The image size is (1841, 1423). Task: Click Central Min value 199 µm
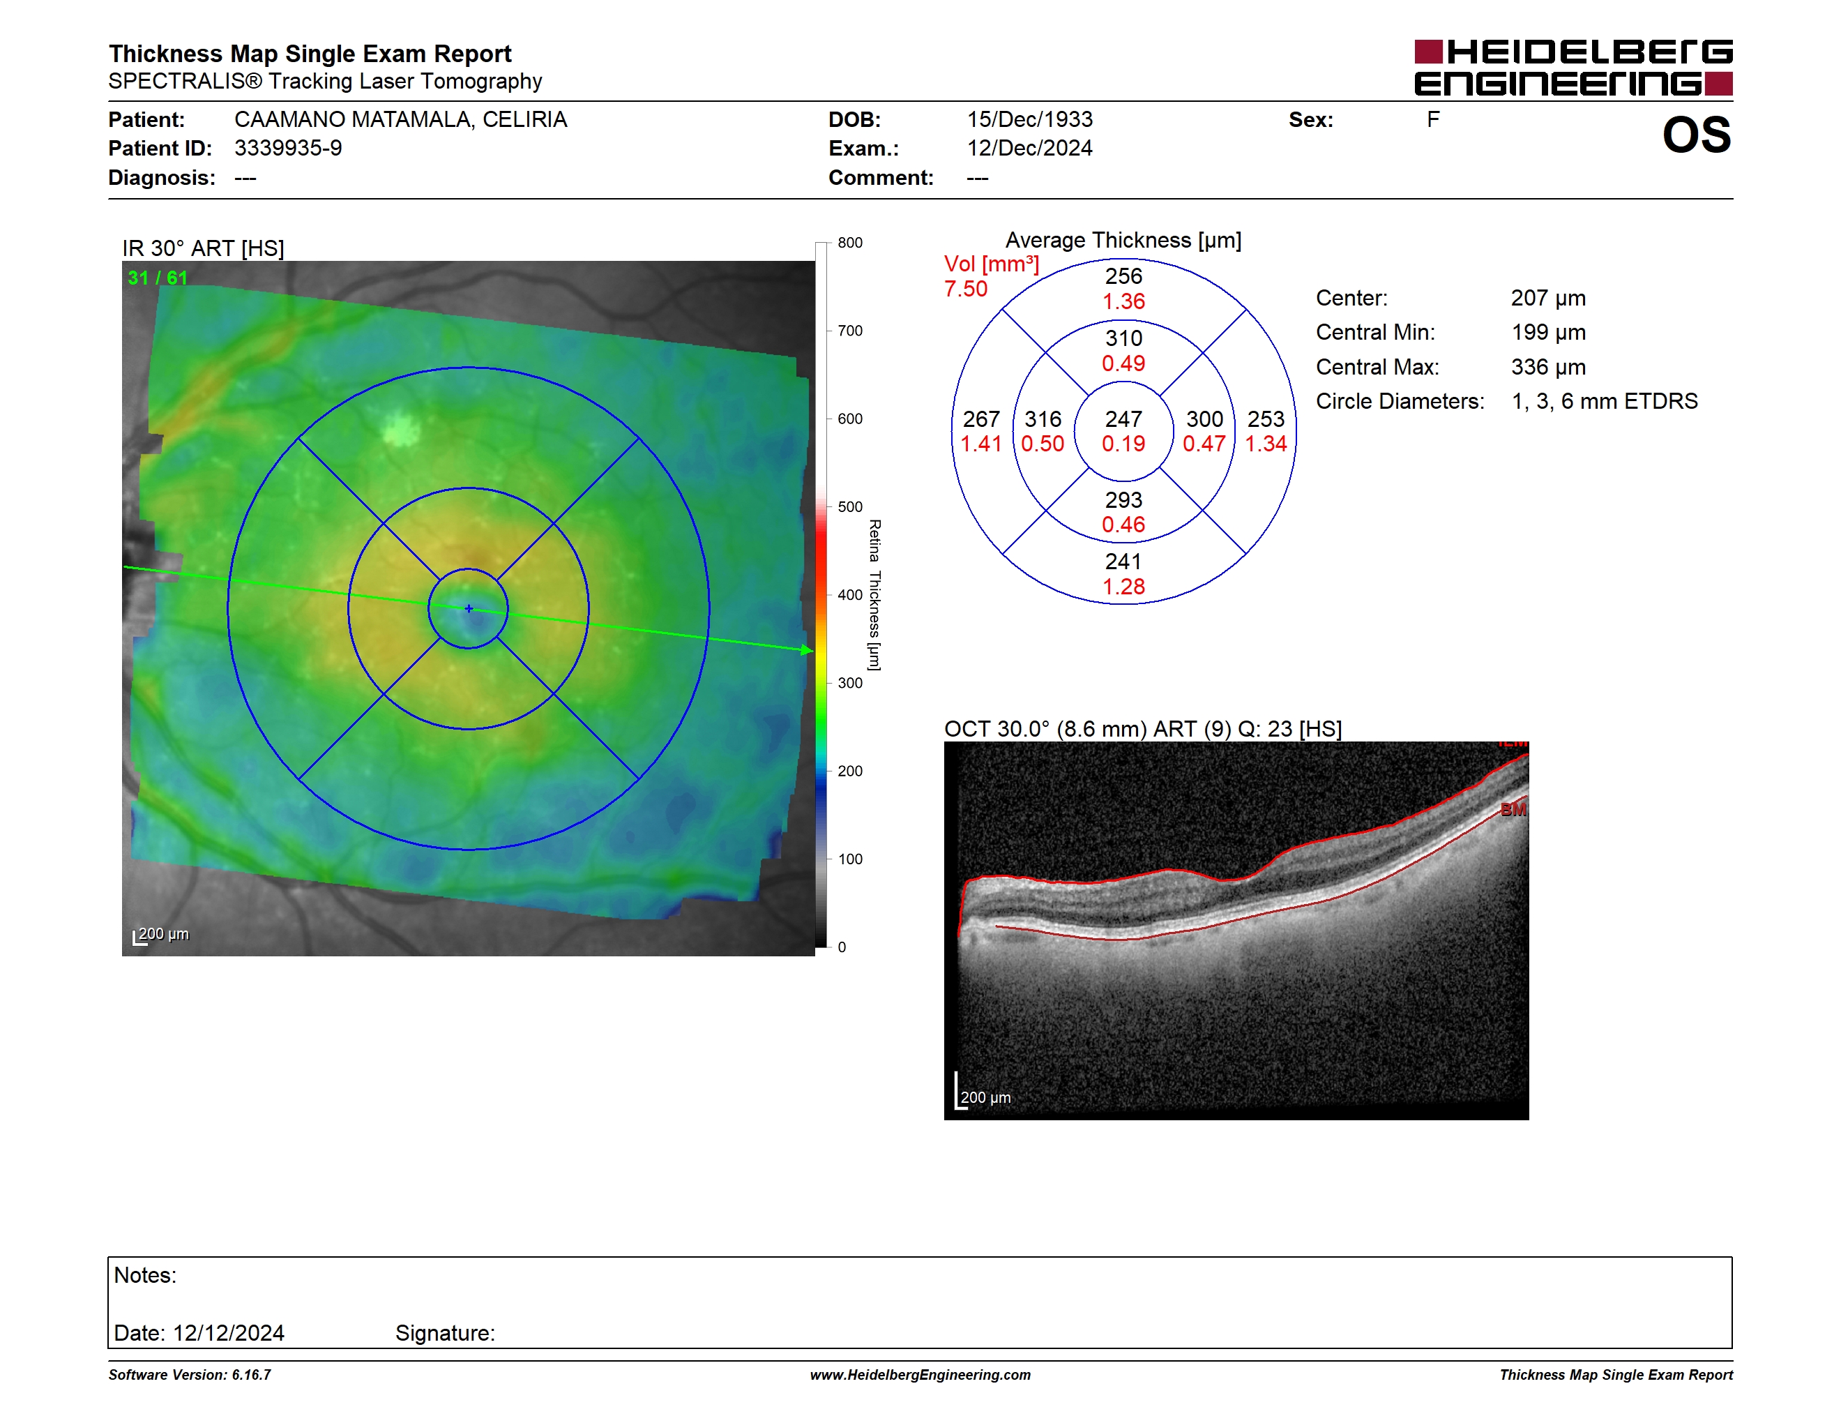coord(1549,332)
